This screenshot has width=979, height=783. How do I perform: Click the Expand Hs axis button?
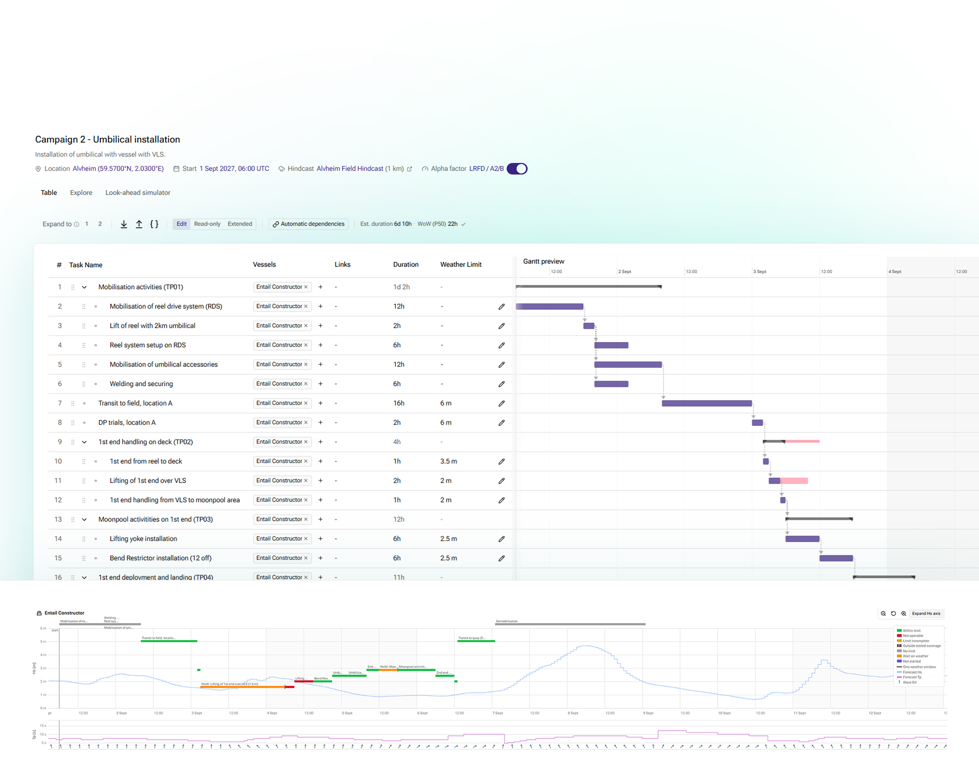[x=926, y=613]
